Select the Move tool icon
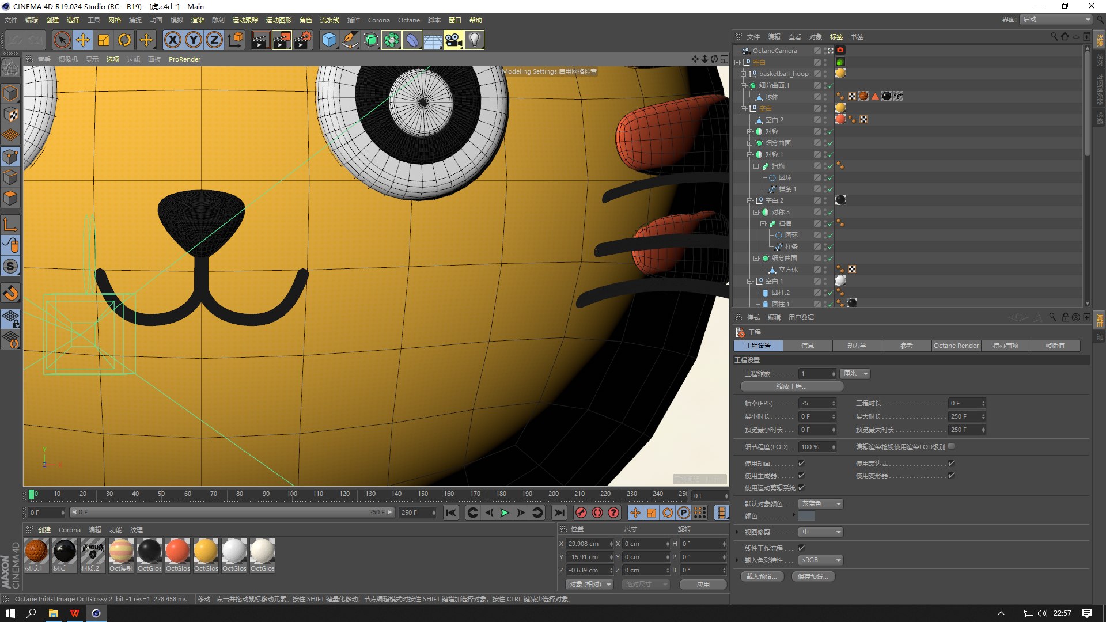The width and height of the screenshot is (1106, 622). 83,40
